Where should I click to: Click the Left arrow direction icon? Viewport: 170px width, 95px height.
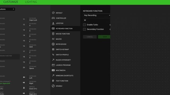point(24,77)
